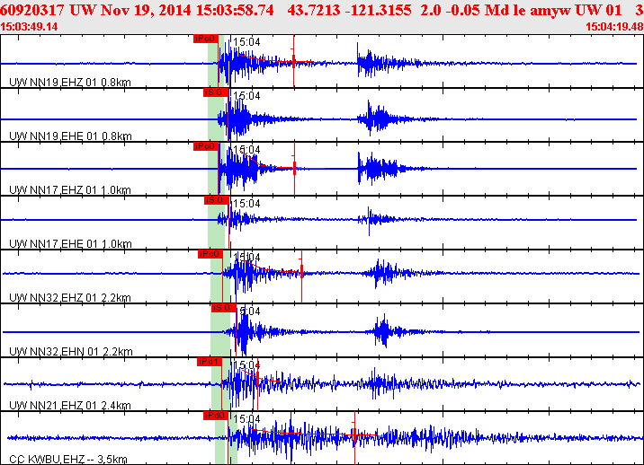Click the iS 0 pick flag on NN32 EHN trace
The width and height of the screenshot is (644, 465).
[223, 308]
